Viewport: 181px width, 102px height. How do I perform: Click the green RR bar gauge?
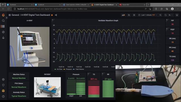(x=108, y=89)
